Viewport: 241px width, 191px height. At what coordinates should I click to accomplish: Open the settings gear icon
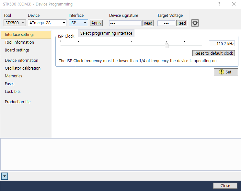point(195,23)
